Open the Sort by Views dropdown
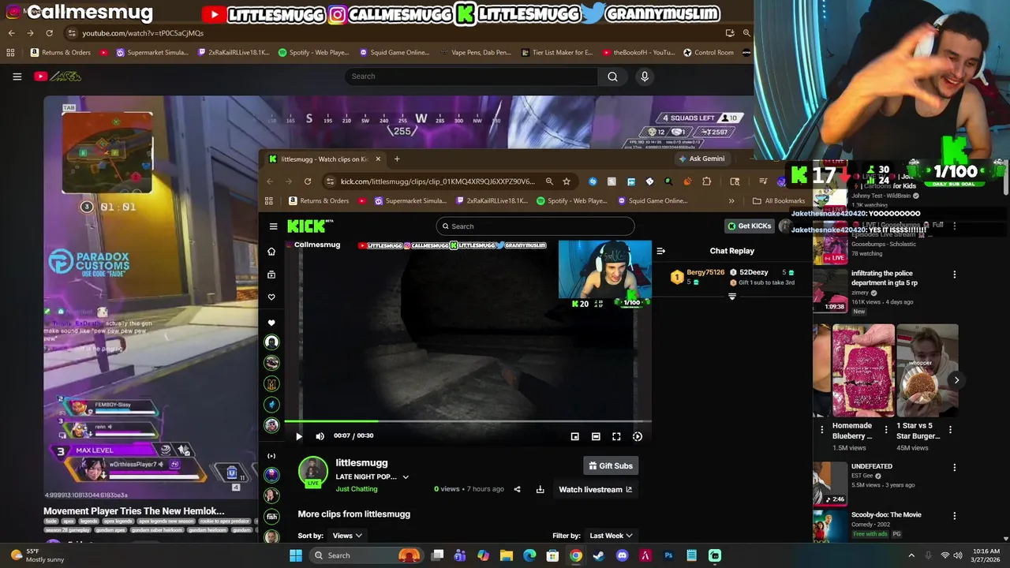1010x568 pixels. click(x=347, y=536)
